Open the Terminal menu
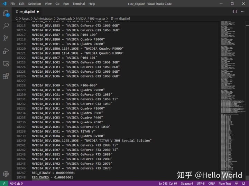249x186 pixels. coord(79,4)
